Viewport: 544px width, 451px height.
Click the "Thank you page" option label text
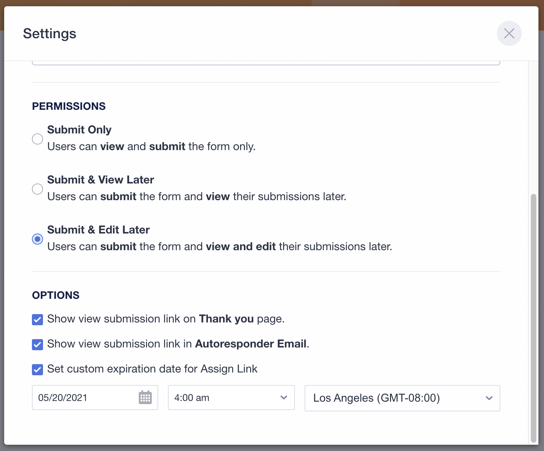tap(166, 319)
